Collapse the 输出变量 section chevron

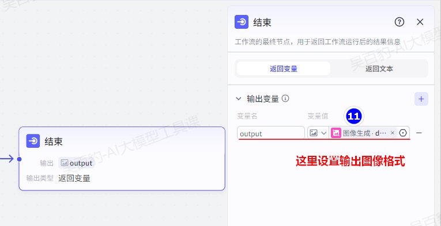(239, 99)
